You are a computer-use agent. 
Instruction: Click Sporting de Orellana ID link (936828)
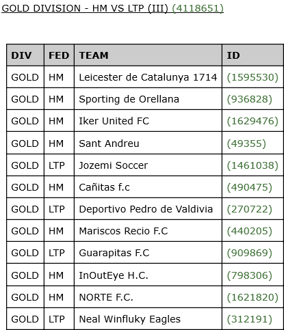click(250, 99)
